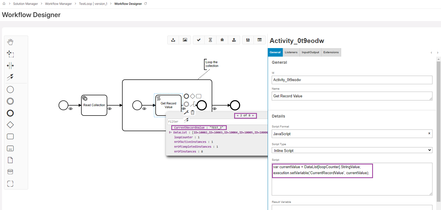This screenshot has width=441, height=210.
Task: Select the dashed group shape in palette
Action: tap(10, 184)
